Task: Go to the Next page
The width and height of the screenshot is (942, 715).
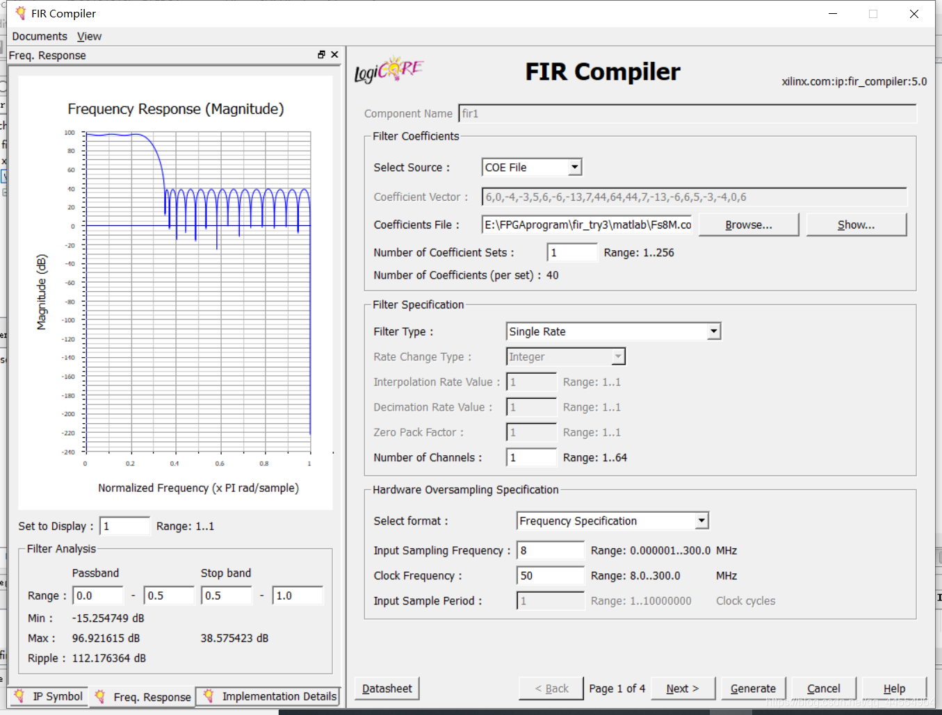Action: (682, 689)
